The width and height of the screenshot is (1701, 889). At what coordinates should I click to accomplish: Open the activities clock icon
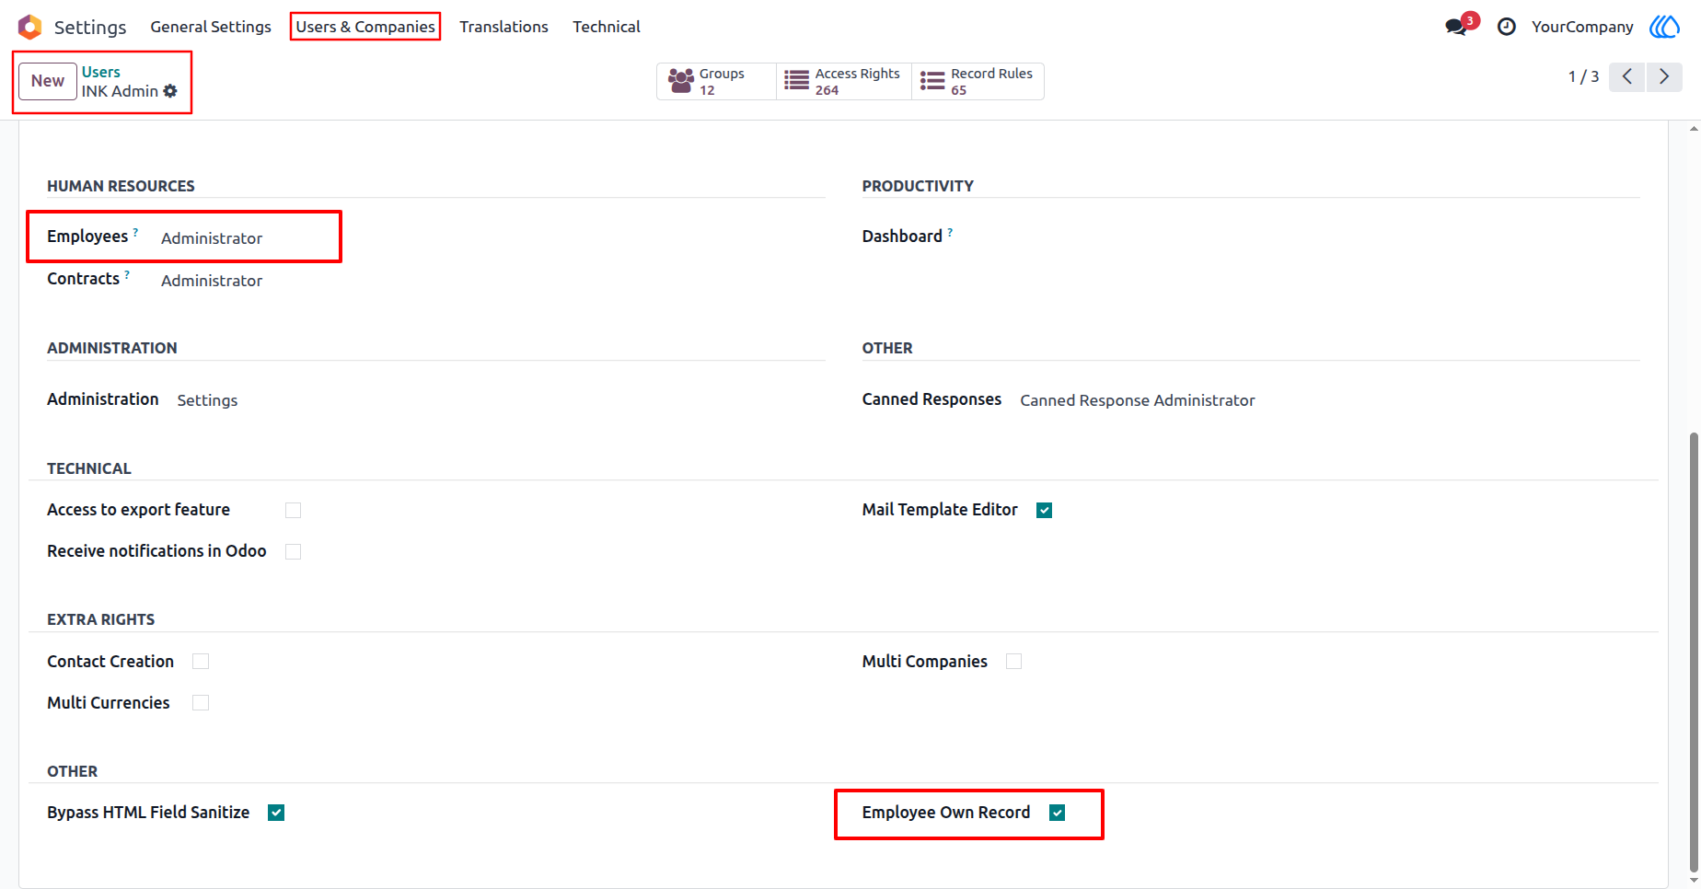tap(1507, 27)
